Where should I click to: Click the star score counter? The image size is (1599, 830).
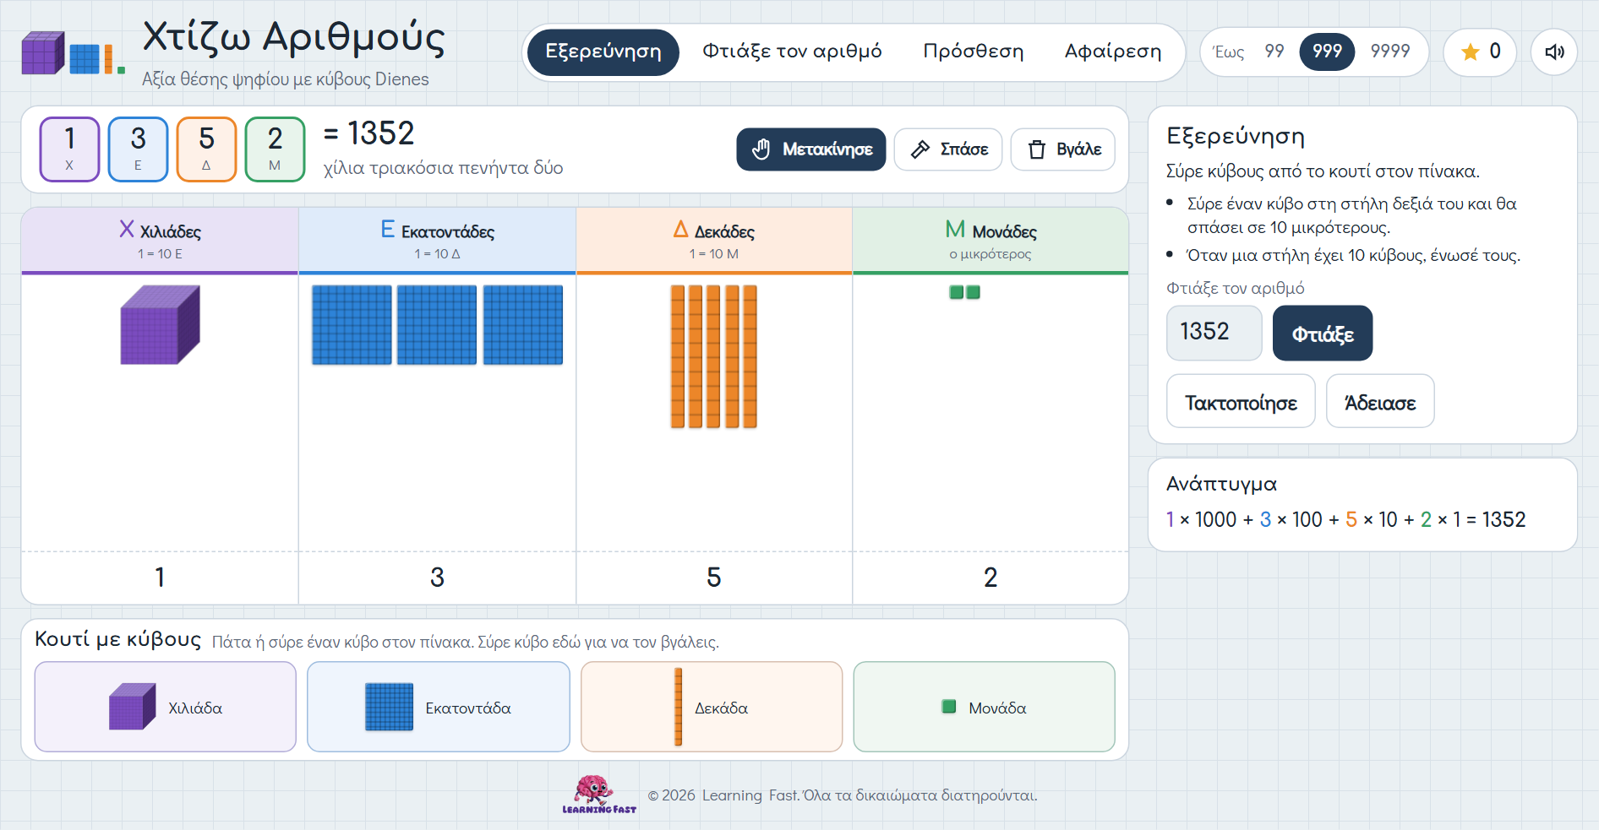point(1480,52)
